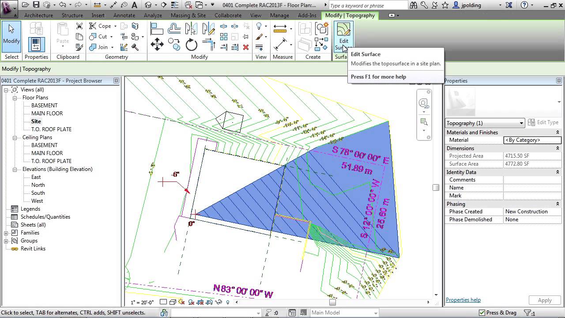Viewport: 565px width, 318px height.
Task: Select the Align tool in Modify panel
Action: tap(157, 29)
